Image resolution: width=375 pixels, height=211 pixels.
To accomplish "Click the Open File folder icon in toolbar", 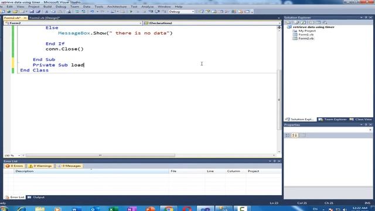I will (15, 12).
